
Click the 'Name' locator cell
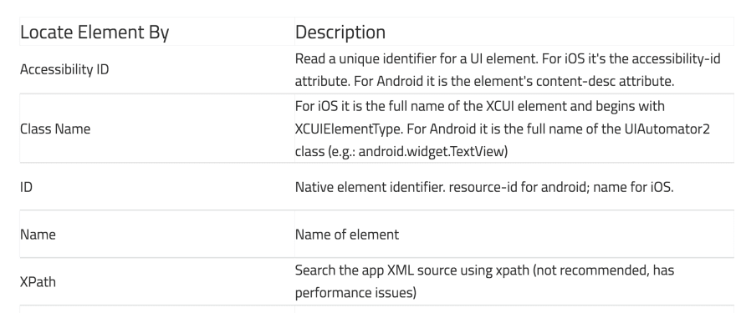coord(38,234)
